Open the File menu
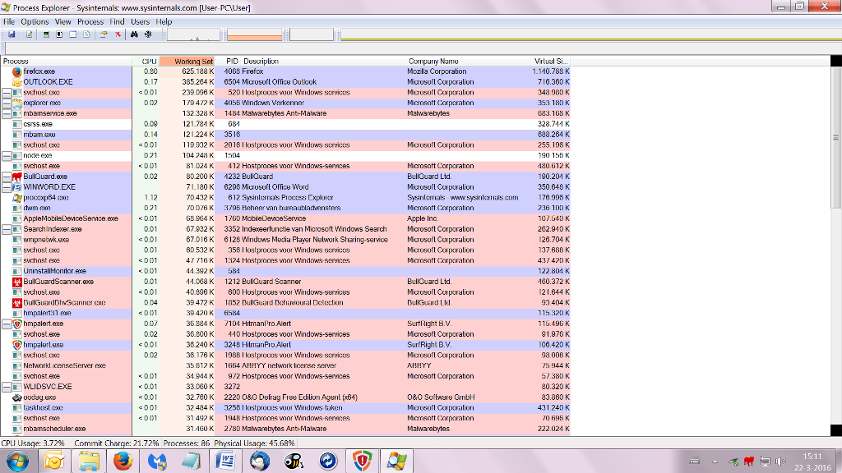The height and width of the screenshot is (473, 842). pos(9,22)
